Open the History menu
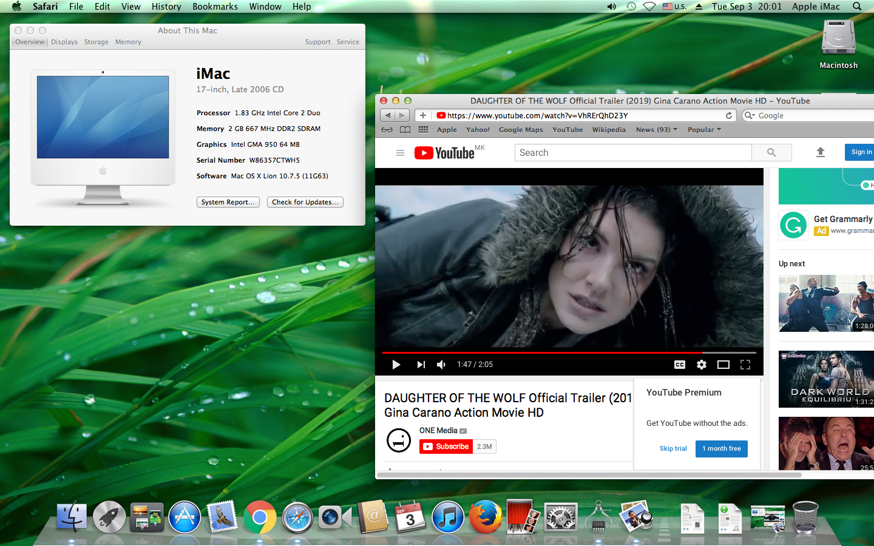Image resolution: width=874 pixels, height=546 pixels. point(166,7)
